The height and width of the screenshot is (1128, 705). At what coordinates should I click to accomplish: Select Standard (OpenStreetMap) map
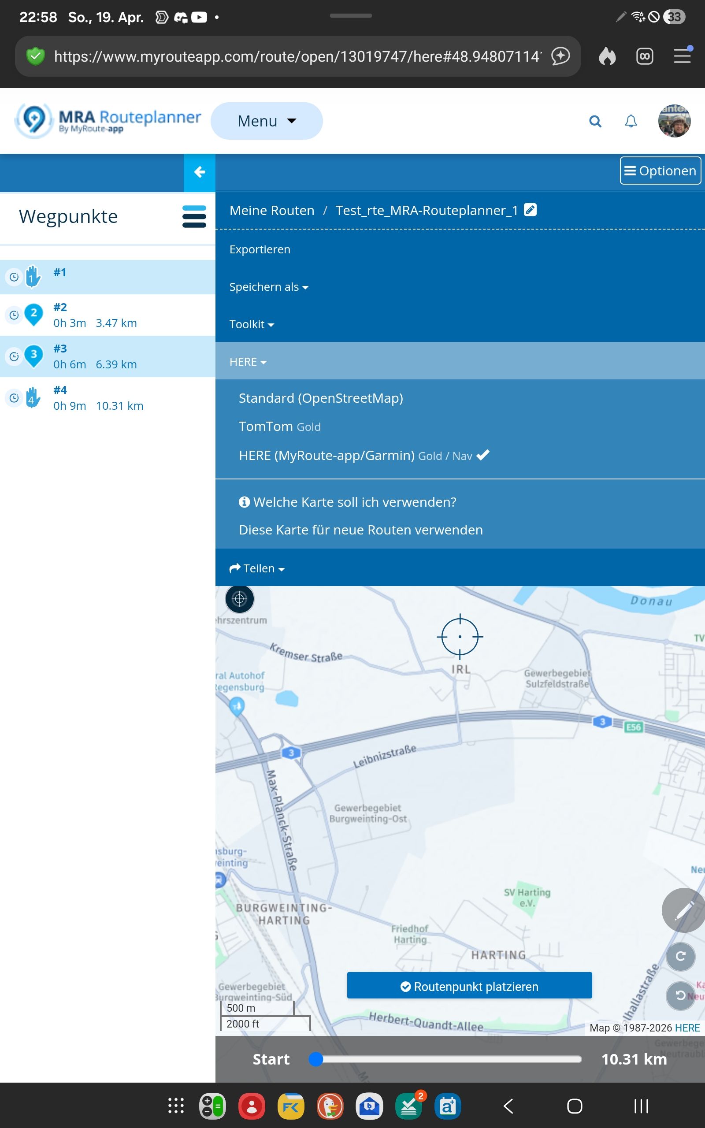321,398
